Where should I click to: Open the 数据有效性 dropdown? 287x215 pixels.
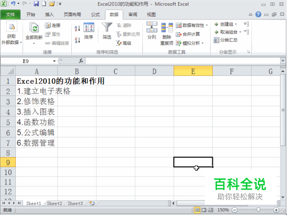[207, 25]
